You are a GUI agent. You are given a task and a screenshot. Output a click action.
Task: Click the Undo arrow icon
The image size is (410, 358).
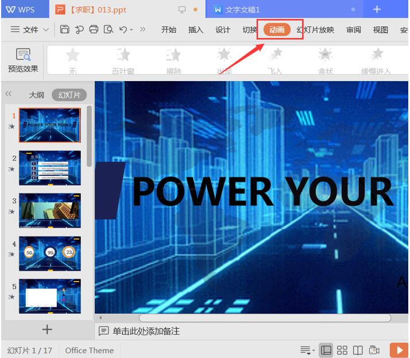pos(123,29)
